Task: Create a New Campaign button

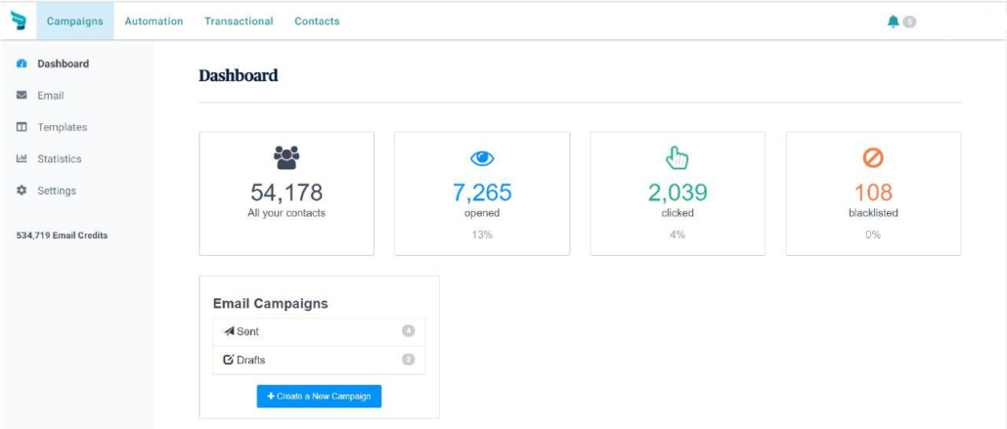Action: (x=319, y=396)
